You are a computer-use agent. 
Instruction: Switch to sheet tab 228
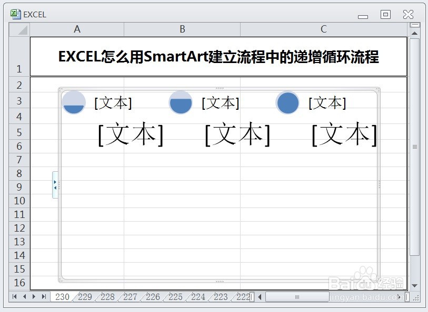pyautogui.click(x=107, y=297)
